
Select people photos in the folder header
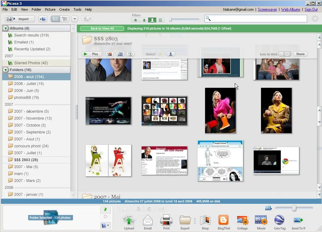pyautogui.click(x=171, y=54)
